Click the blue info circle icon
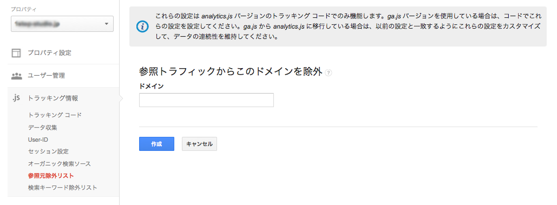This screenshot has height=205, width=557. (142, 27)
